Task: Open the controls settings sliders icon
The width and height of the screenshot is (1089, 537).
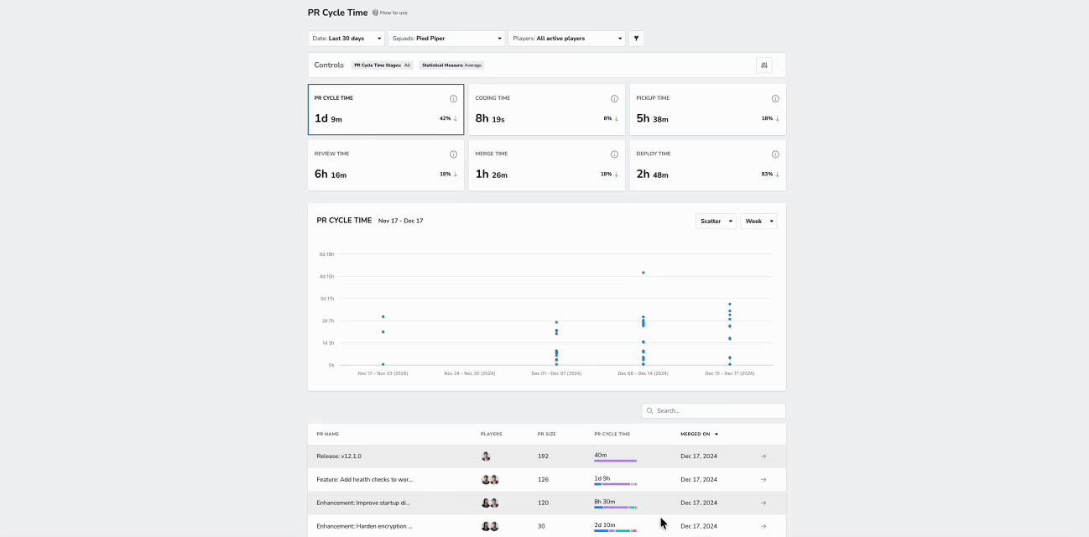Action: (763, 65)
